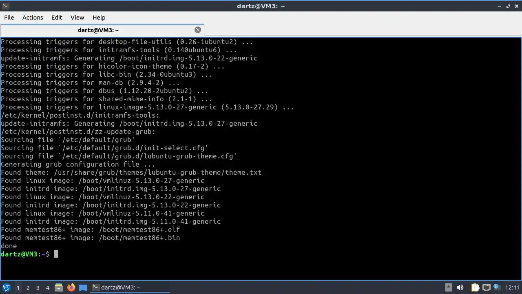Open the wired network tray icon
Viewport: 522px width, 294px height.
pyautogui.click(x=486, y=287)
